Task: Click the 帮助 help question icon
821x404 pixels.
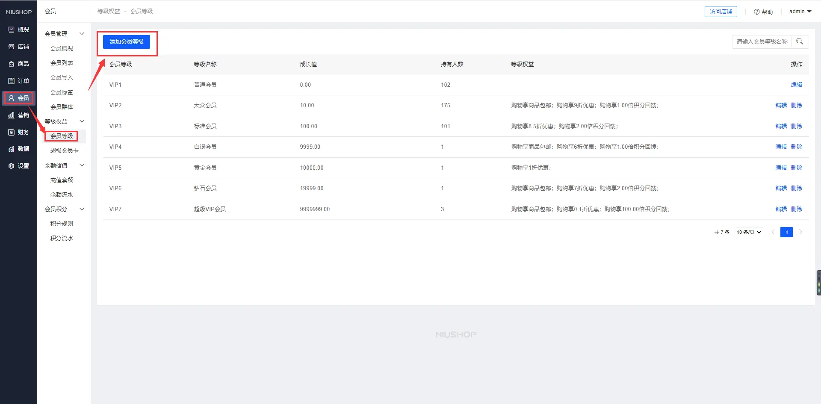Action: [756, 12]
